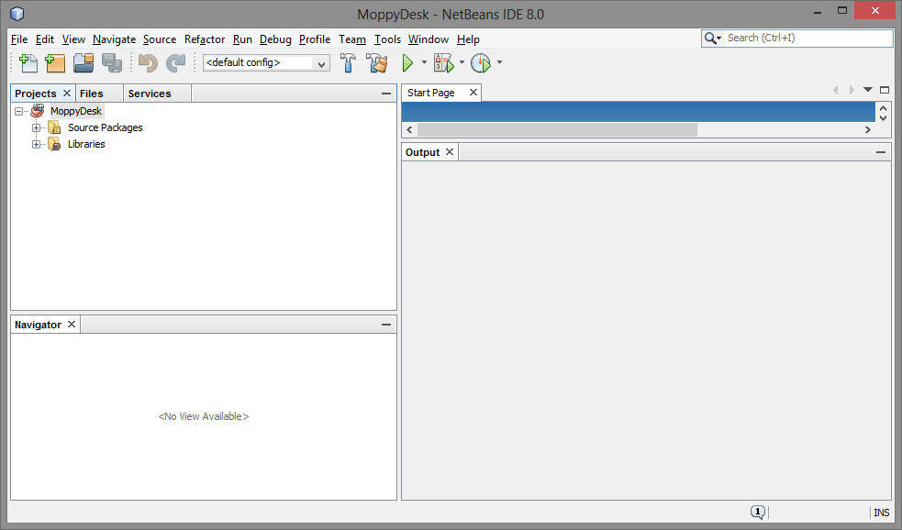Open the Run menu
Image resolution: width=902 pixels, height=530 pixels.
tap(242, 39)
